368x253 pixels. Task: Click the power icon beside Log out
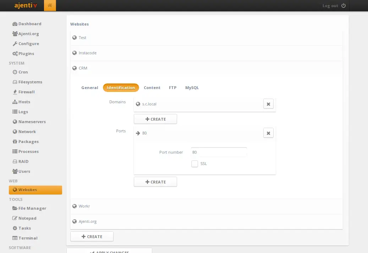(x=344, y=5)
